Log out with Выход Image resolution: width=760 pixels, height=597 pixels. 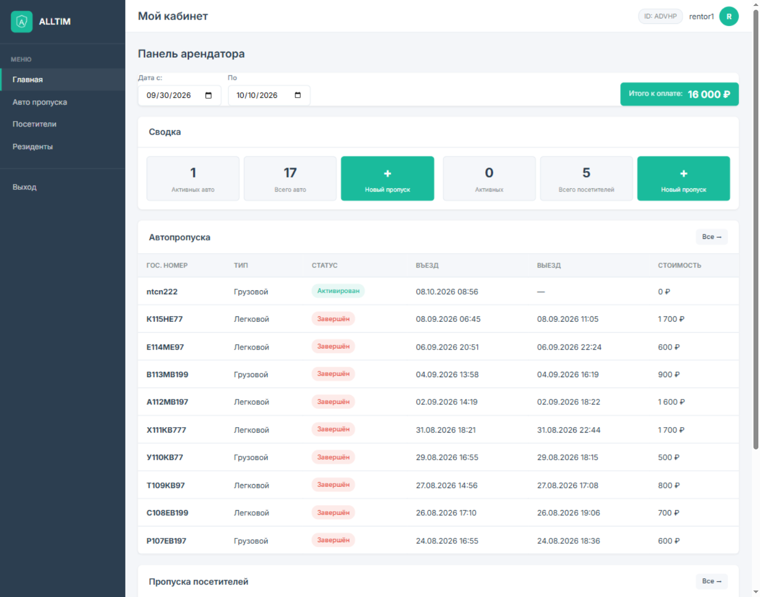tap(62, 187)
